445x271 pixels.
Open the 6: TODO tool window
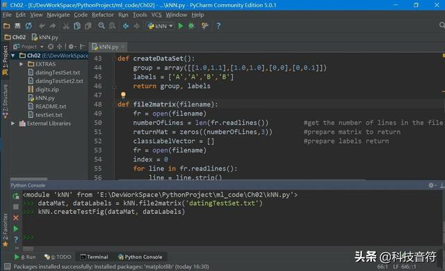(58, 257)
